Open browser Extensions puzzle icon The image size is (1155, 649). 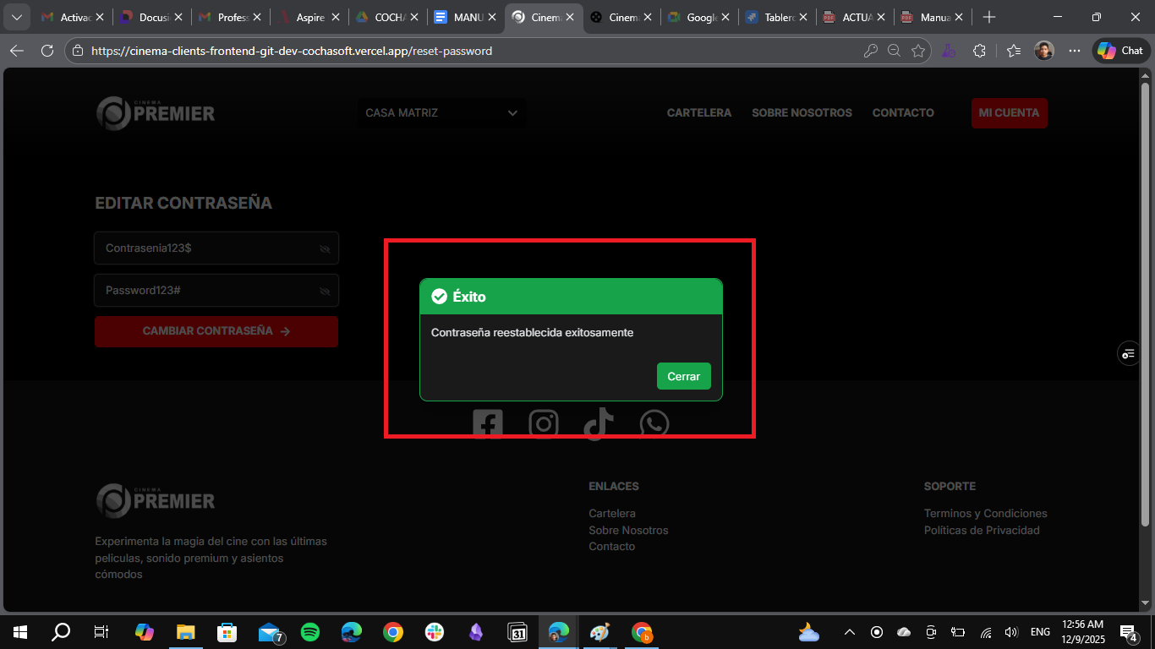tap(979, 51)
